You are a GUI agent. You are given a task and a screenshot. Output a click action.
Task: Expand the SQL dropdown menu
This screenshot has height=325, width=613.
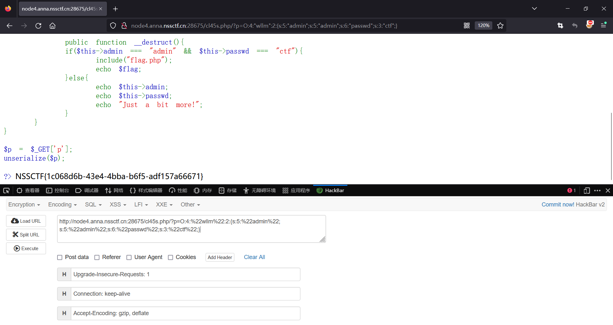[x=93, y=205]
